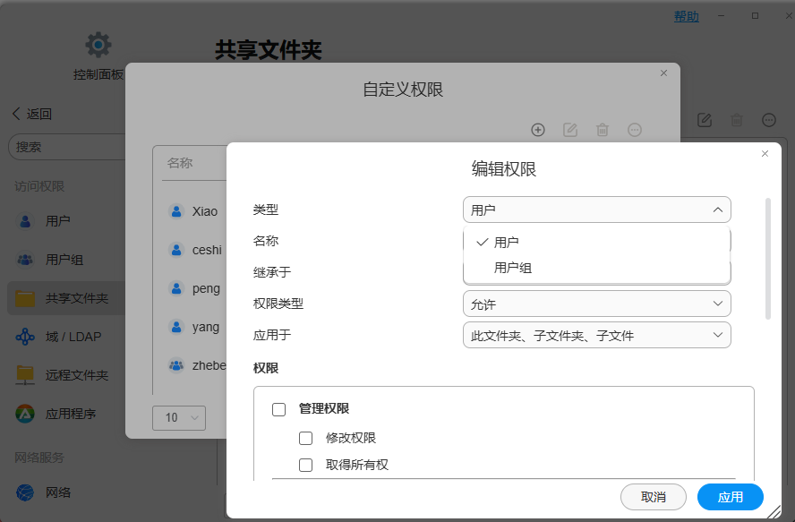Screen dimensions: 795x522
Task: Click the trash delete icon in custom permissions
Action: pyautogui.click(x=603, y=130)
